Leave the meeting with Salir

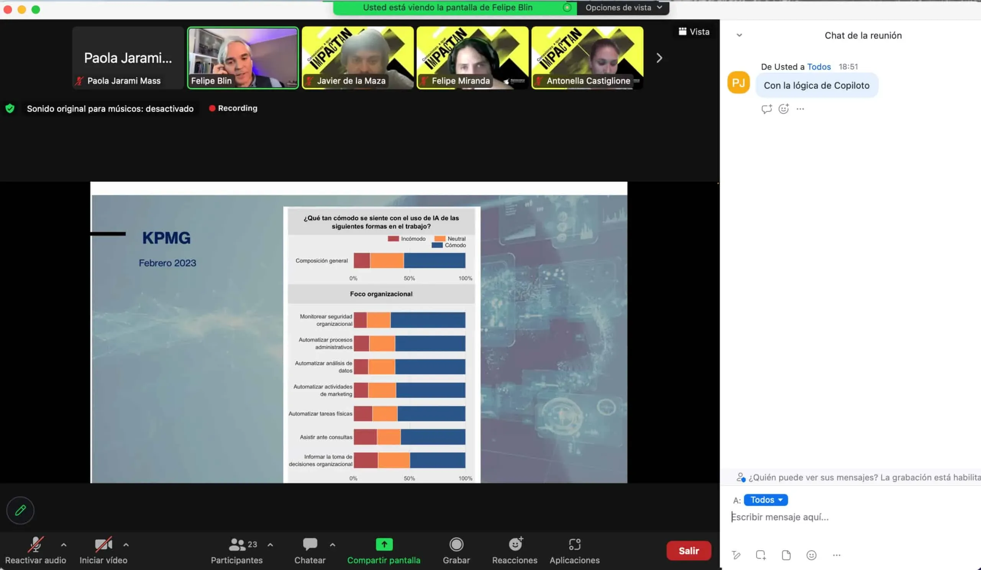point(689,550)
